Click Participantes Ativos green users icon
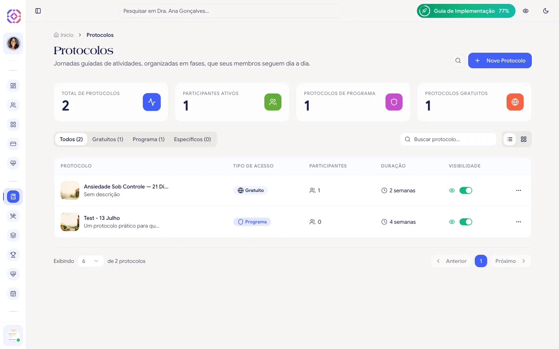Viewport: 559px width, 349px height. [273, 102]
